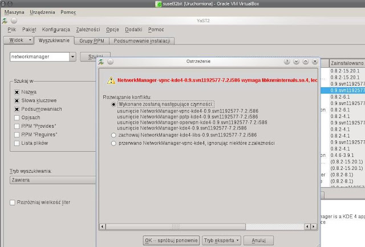Close the Ostrzeżenie warning dialog
Viewport: 365px width, 247px height.
pos(315,62)
